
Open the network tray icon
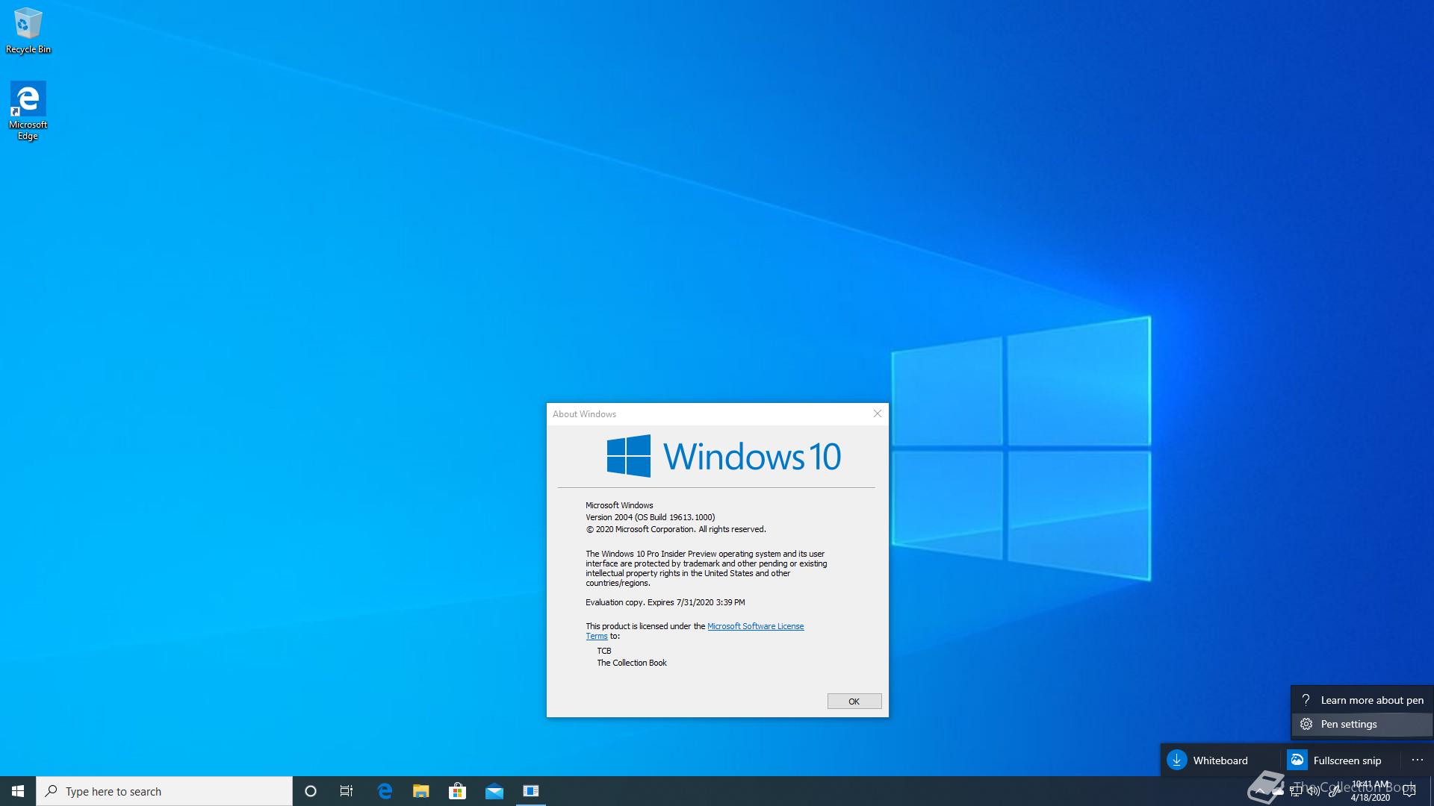1296,791
